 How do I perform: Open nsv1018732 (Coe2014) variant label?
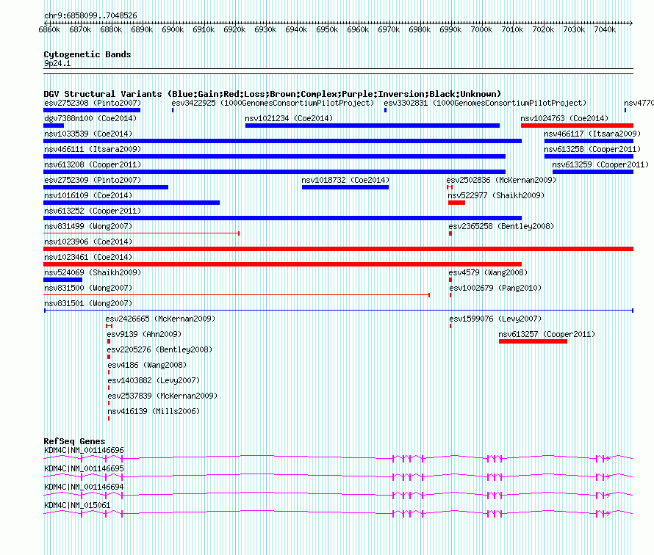tap(345, 180)
